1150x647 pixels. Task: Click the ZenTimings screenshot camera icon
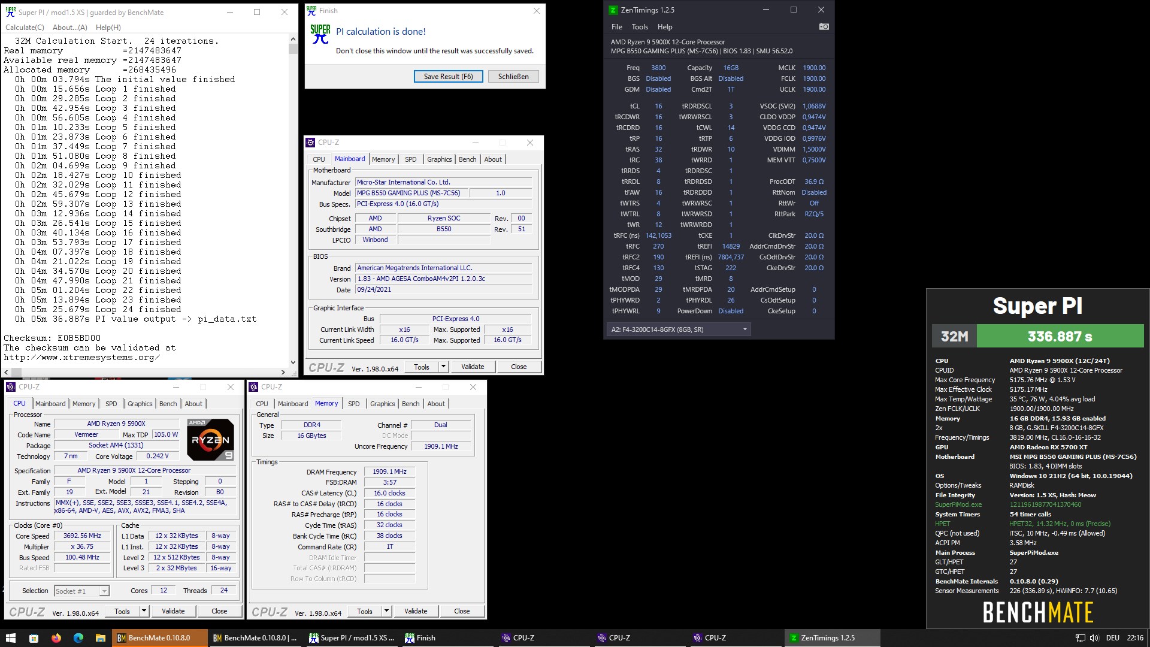tap(824, 26)
